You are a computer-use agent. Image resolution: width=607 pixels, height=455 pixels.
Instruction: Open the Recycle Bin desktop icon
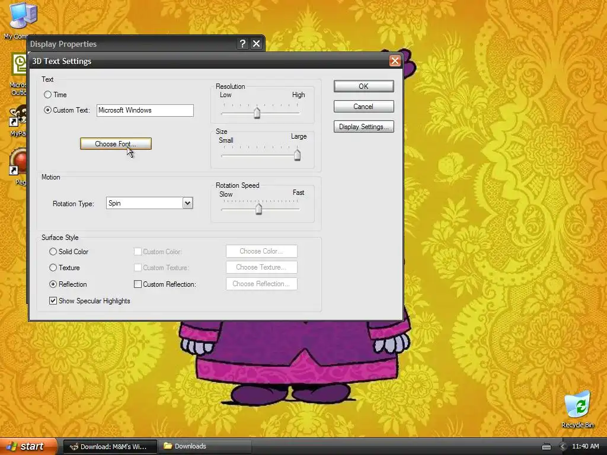(x=577, y=409)
